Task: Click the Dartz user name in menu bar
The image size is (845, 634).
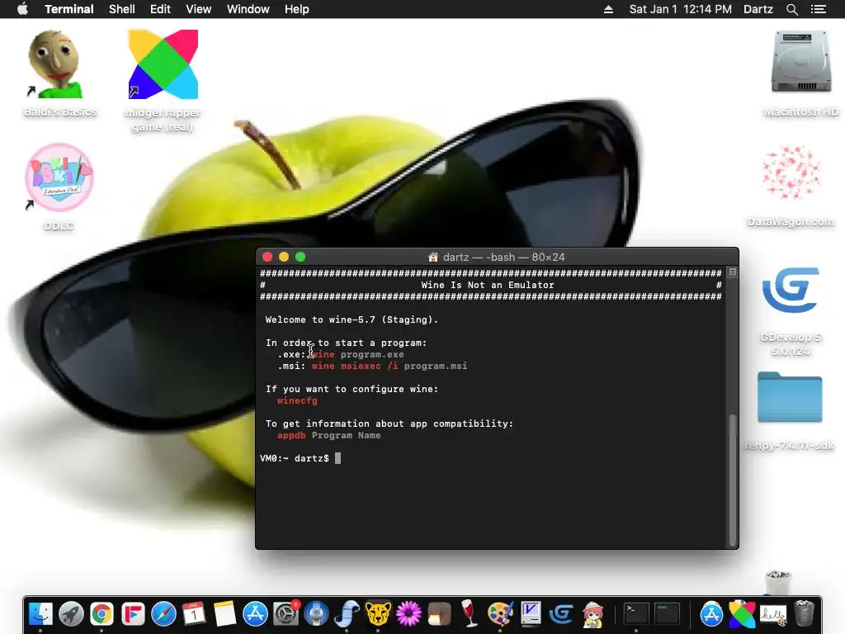Action: coord(758,9)
